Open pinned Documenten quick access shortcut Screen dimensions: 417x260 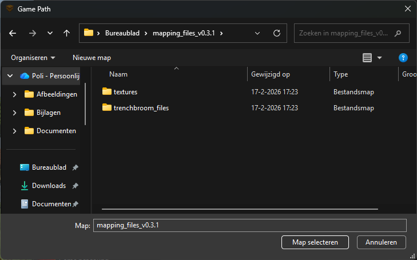pos(46,204)
